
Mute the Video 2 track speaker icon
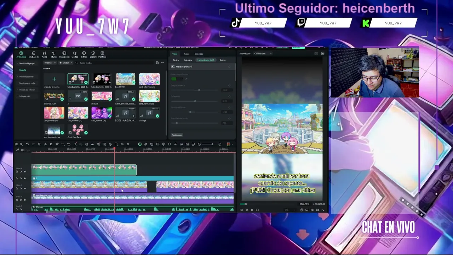[21, 188]
